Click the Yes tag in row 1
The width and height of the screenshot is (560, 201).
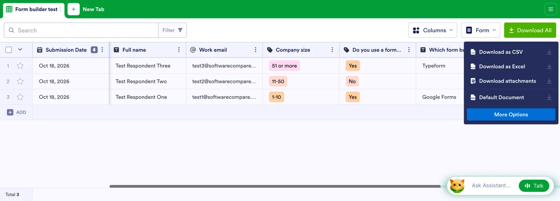pyautogui.click(x=352, y=66)
